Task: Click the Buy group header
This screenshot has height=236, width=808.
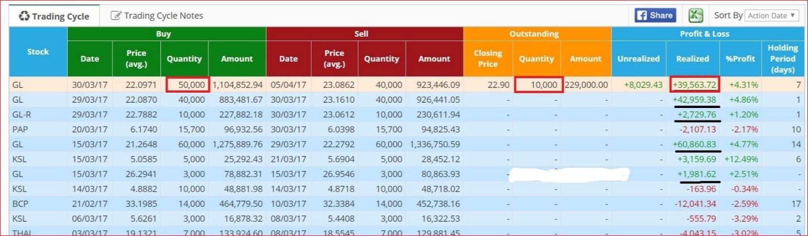Action: (x=166, y=34)
